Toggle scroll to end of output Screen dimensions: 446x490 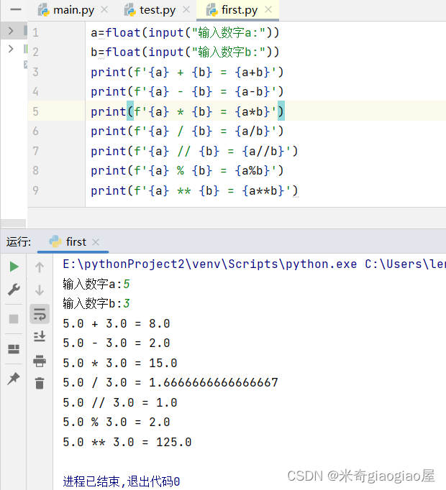click(40, 336)
